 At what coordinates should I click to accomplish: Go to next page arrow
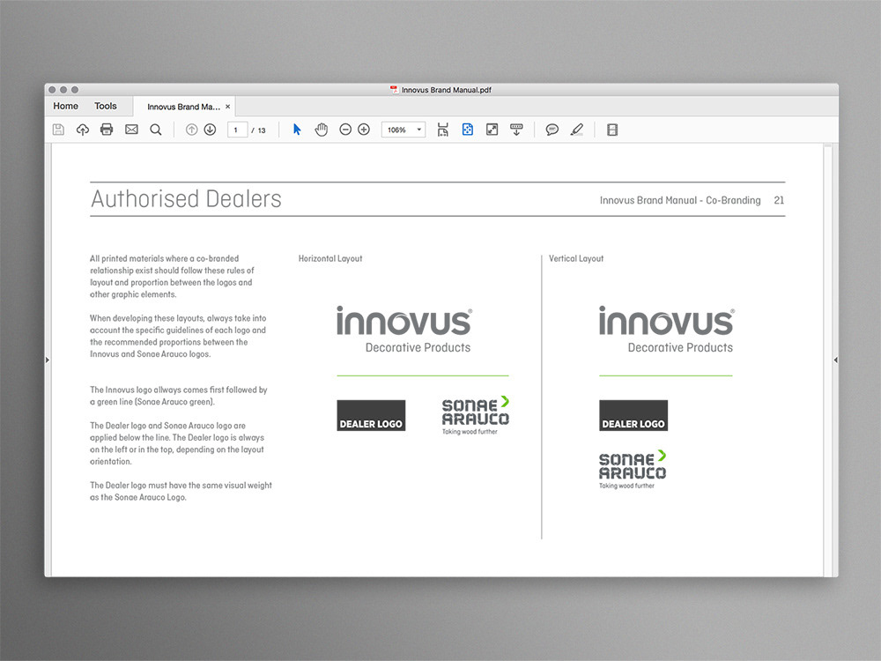point(211,130)
